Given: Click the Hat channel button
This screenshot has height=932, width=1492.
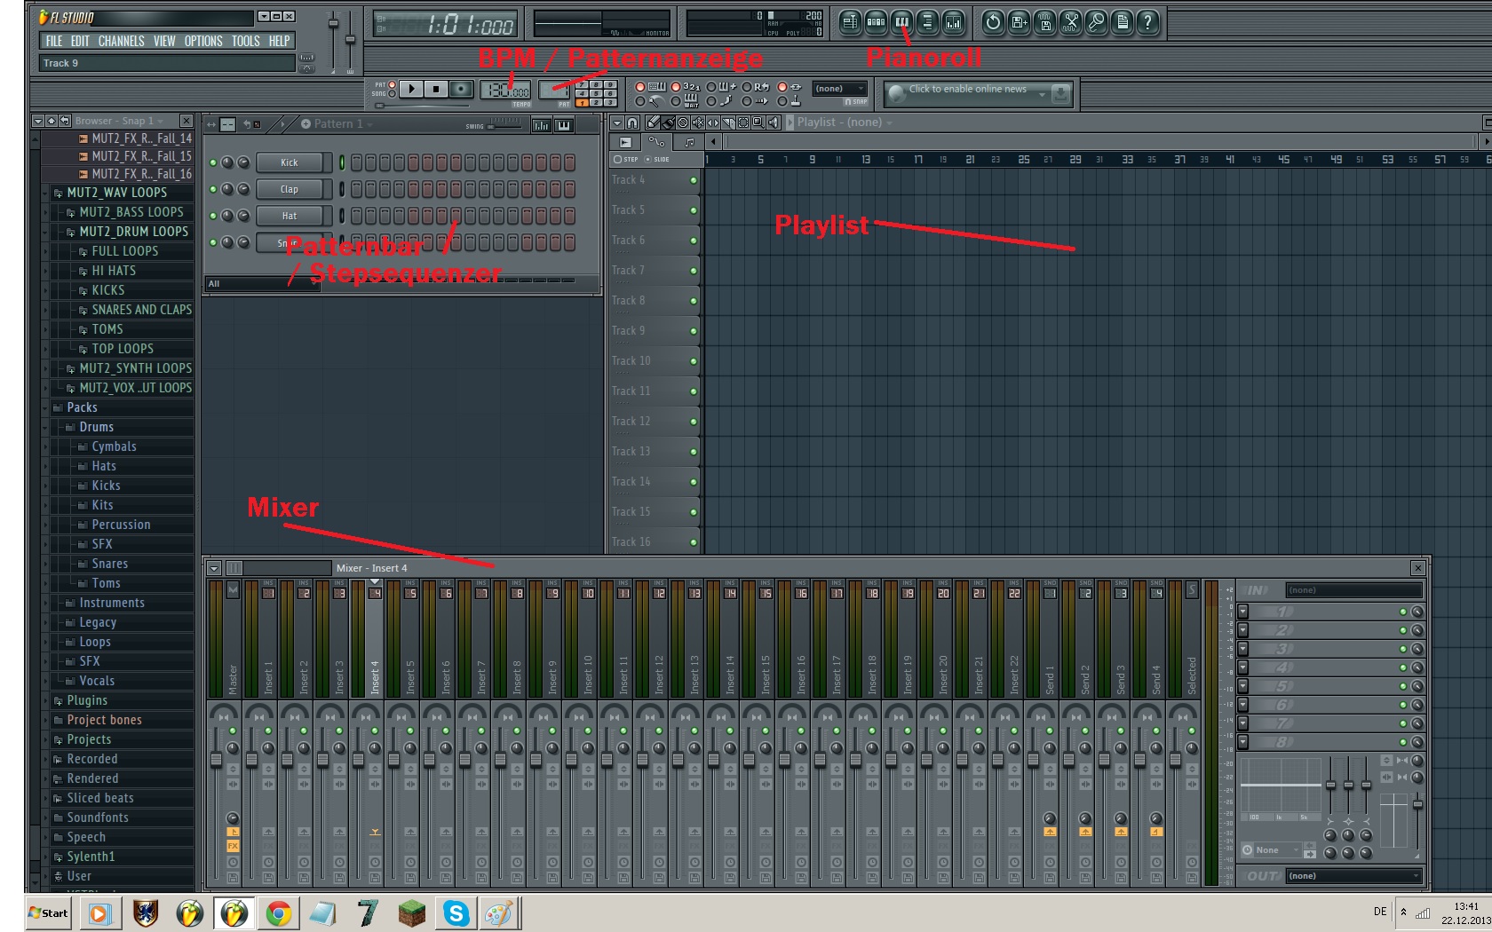Looking at the screenshot, I should 290,216.
